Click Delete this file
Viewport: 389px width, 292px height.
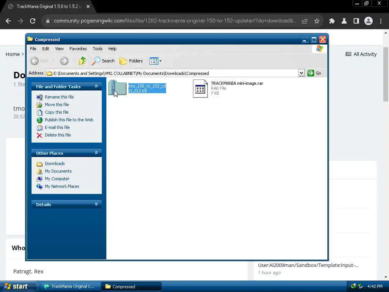(x=58, y=135)
